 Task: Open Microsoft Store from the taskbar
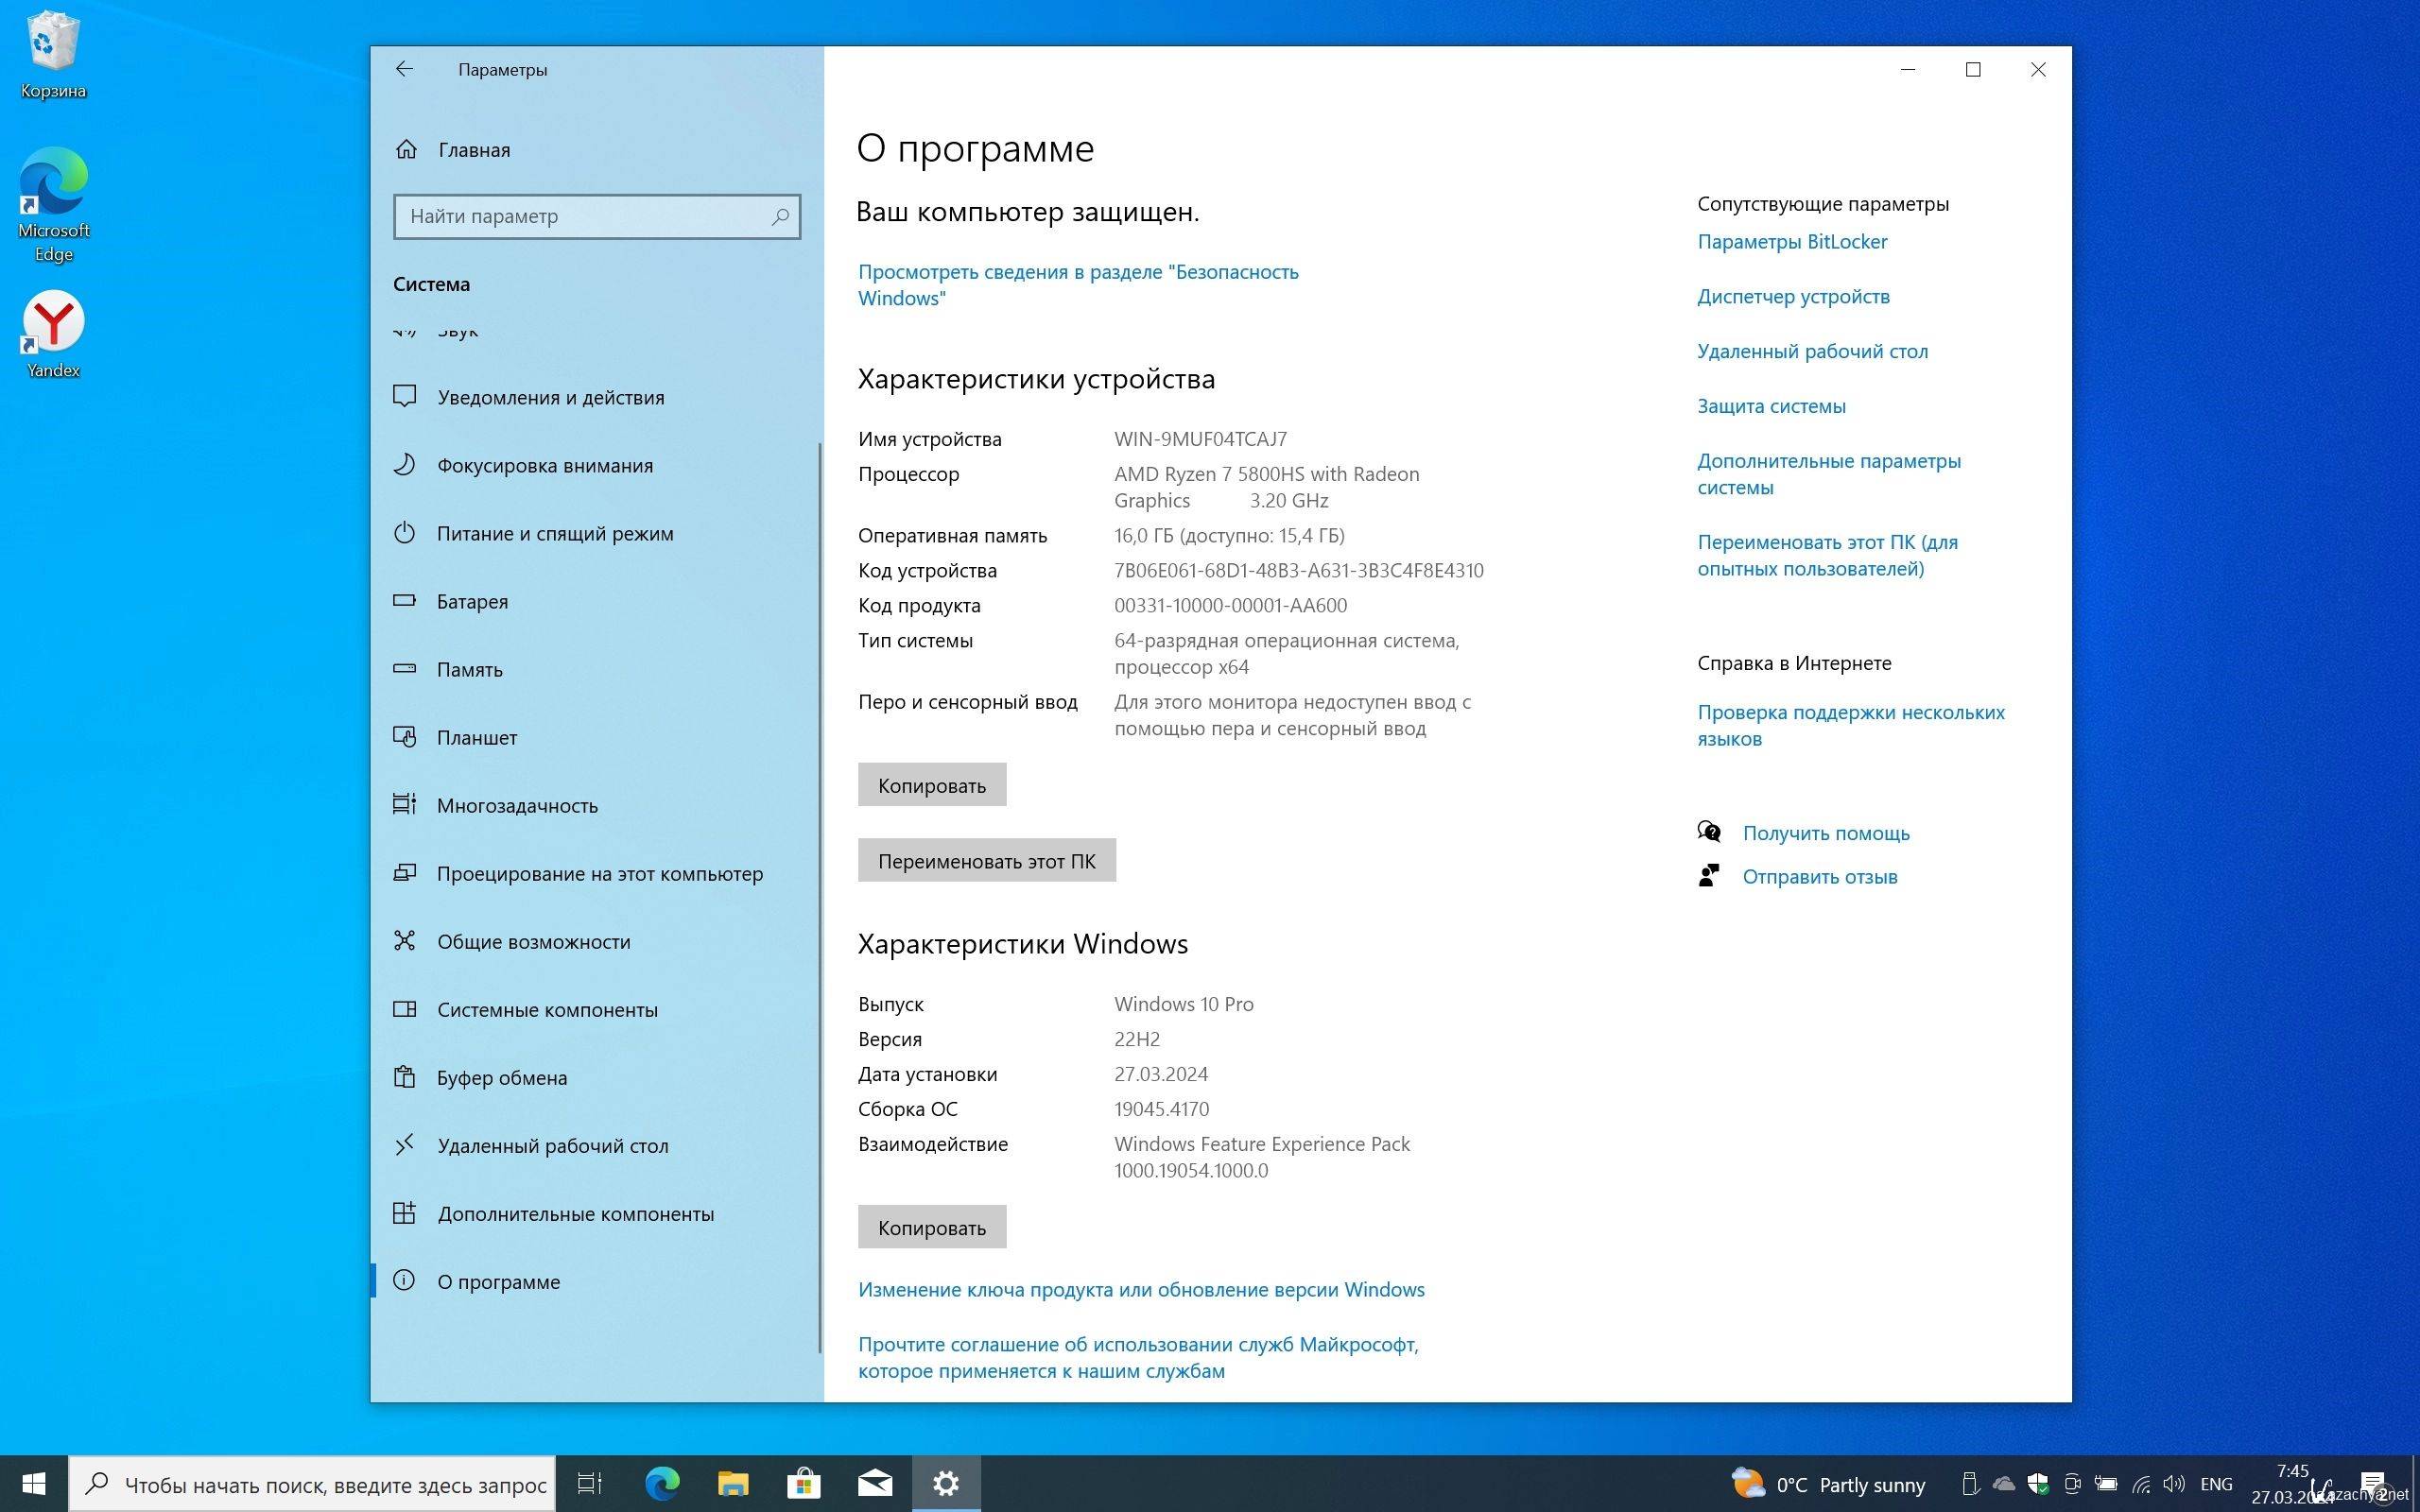pos(803,1483)
